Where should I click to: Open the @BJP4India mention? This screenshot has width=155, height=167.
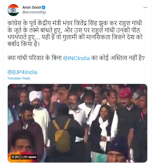click(22, 72)
